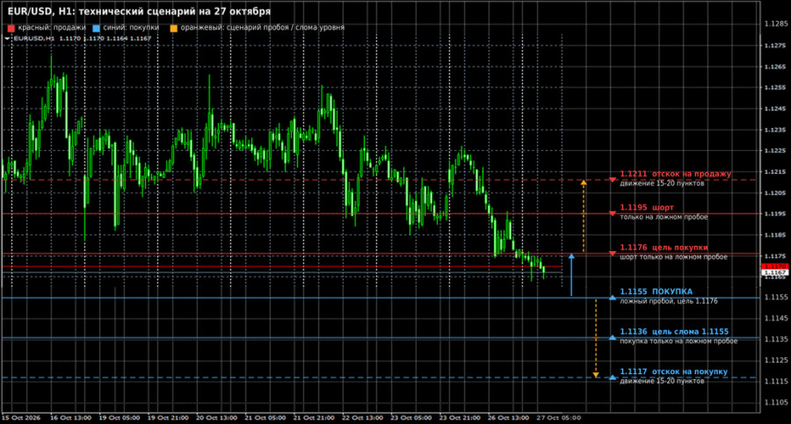Click the '15 Oct 2026' date label
The height and width of the screenshot is (424, 791).
click(x=21, y=418)
